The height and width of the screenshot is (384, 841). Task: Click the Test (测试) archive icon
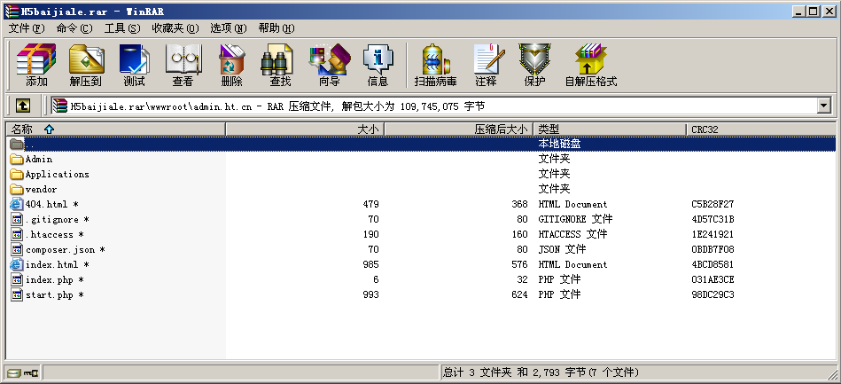pos(134,66)
